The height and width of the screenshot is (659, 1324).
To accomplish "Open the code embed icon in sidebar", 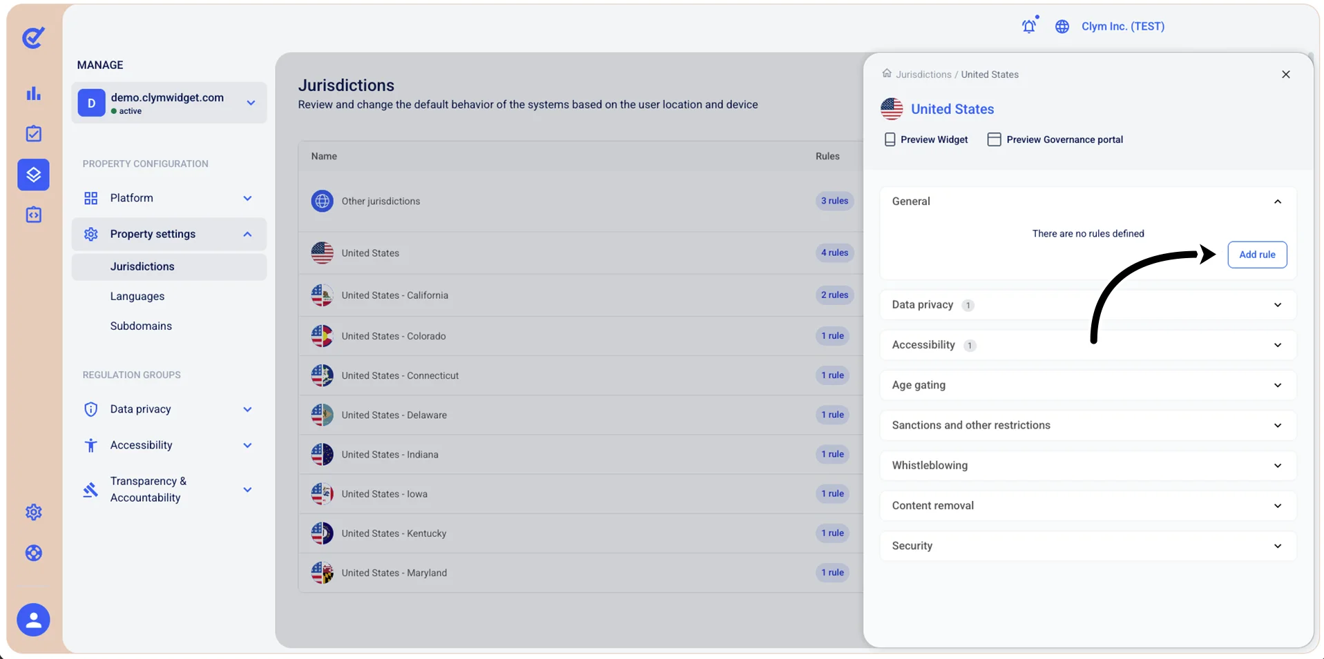I will pos(33,215).
